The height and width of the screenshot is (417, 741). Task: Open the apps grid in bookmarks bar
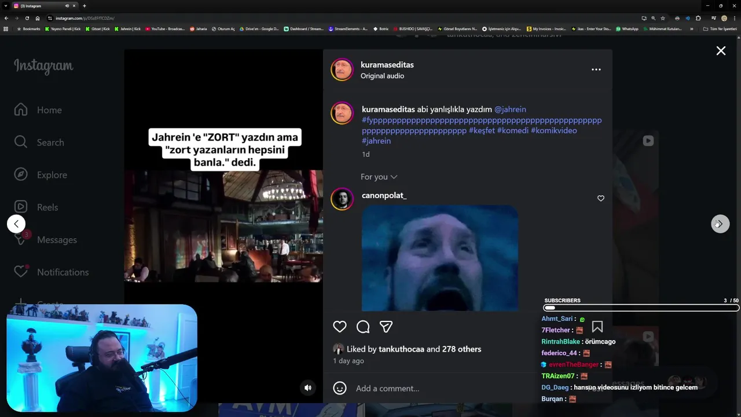[6, 29]
